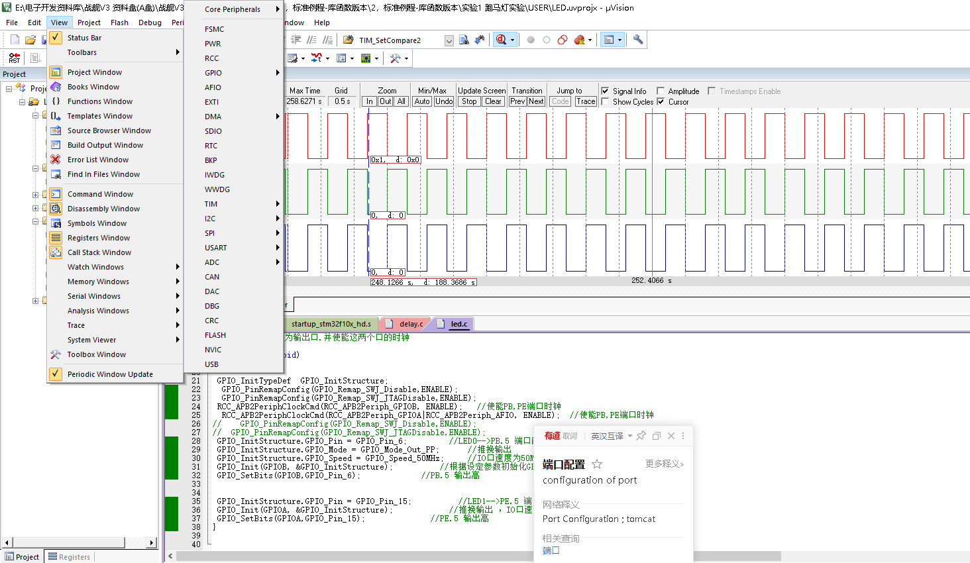Click the Configure µVision wrench icon

(x=637, y=39)
